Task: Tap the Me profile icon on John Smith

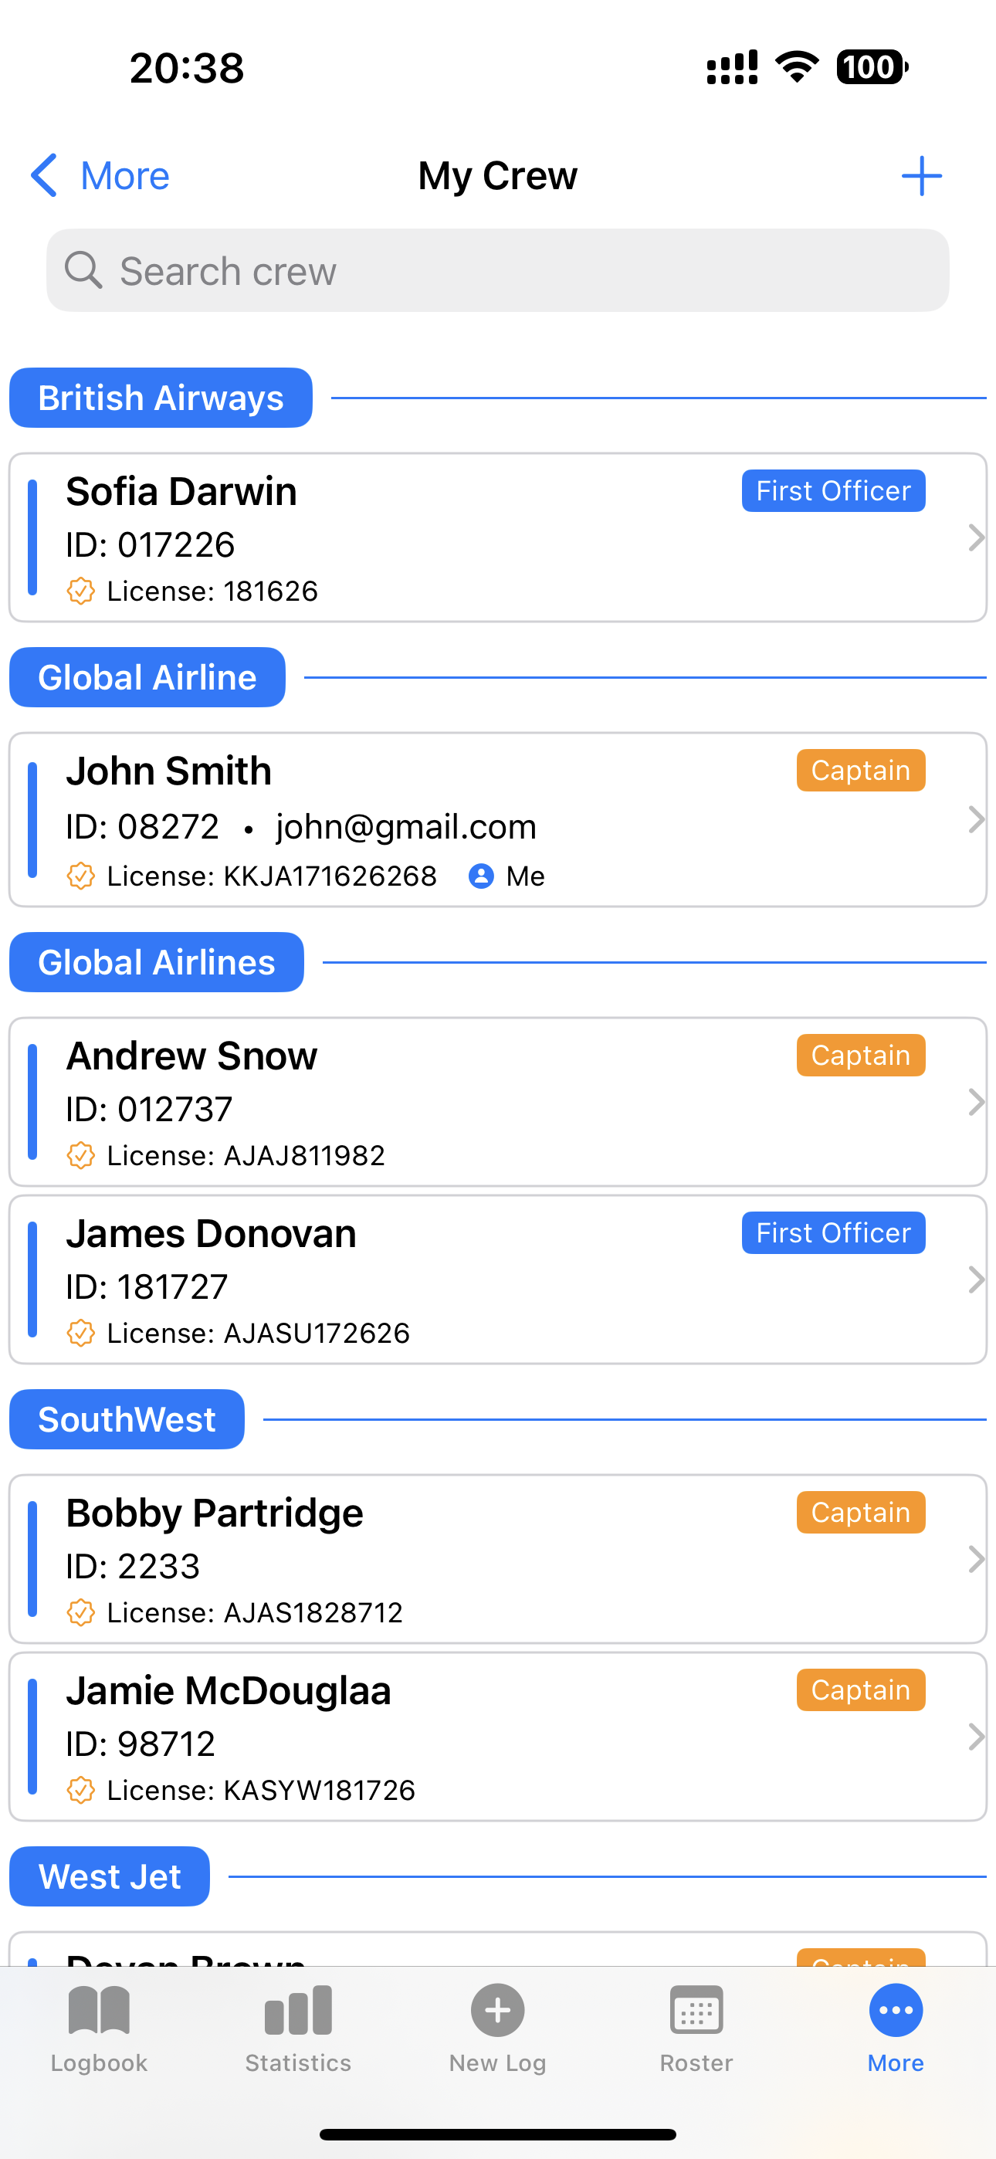Action: [481, 876]
